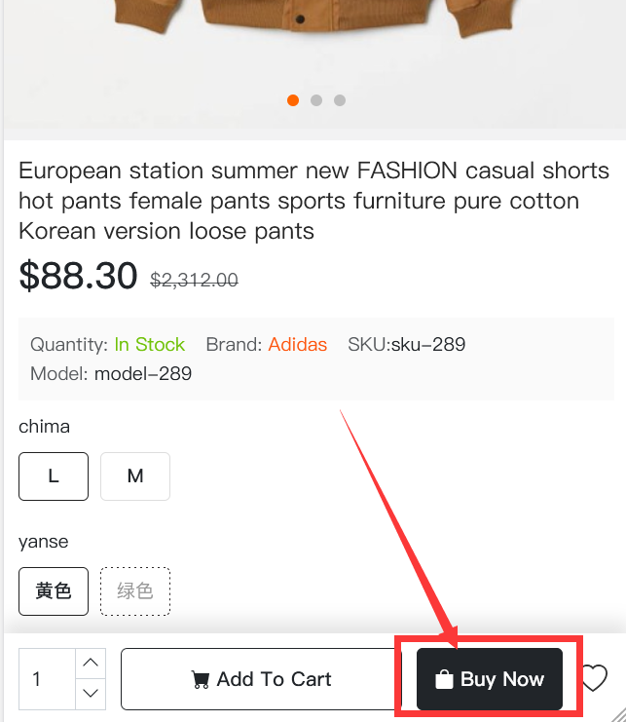Select size M option
The height and width of the screenshot is (722, 626).
pyautogui.click(x=135, y=476)
